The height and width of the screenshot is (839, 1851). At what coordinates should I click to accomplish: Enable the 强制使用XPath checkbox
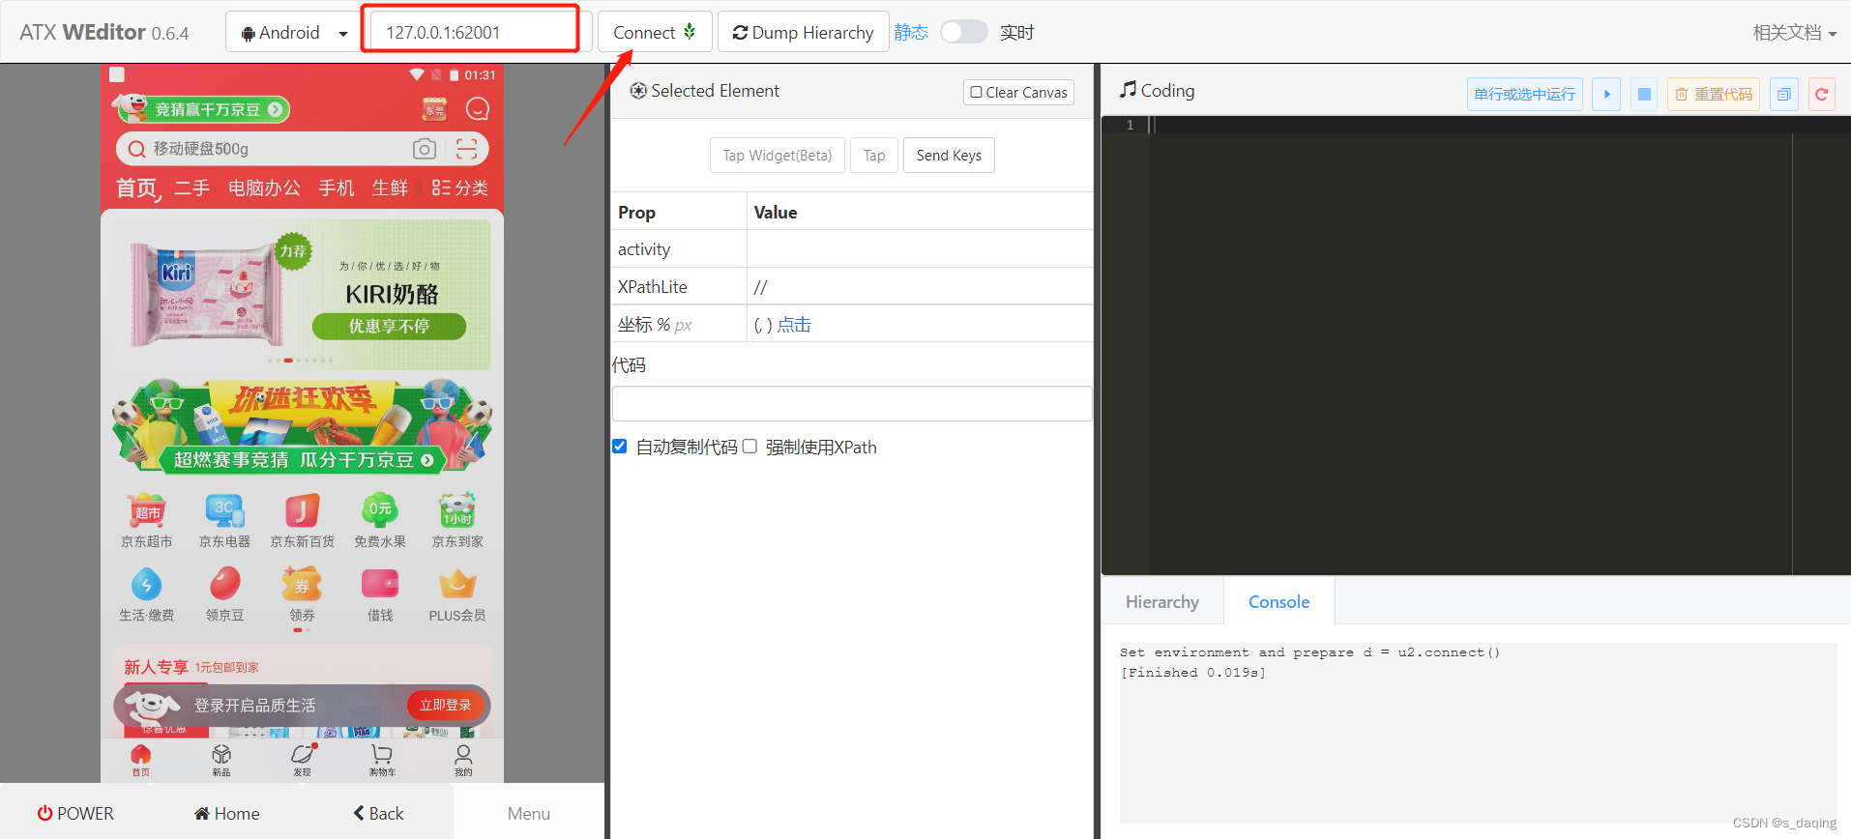[749, 447]
